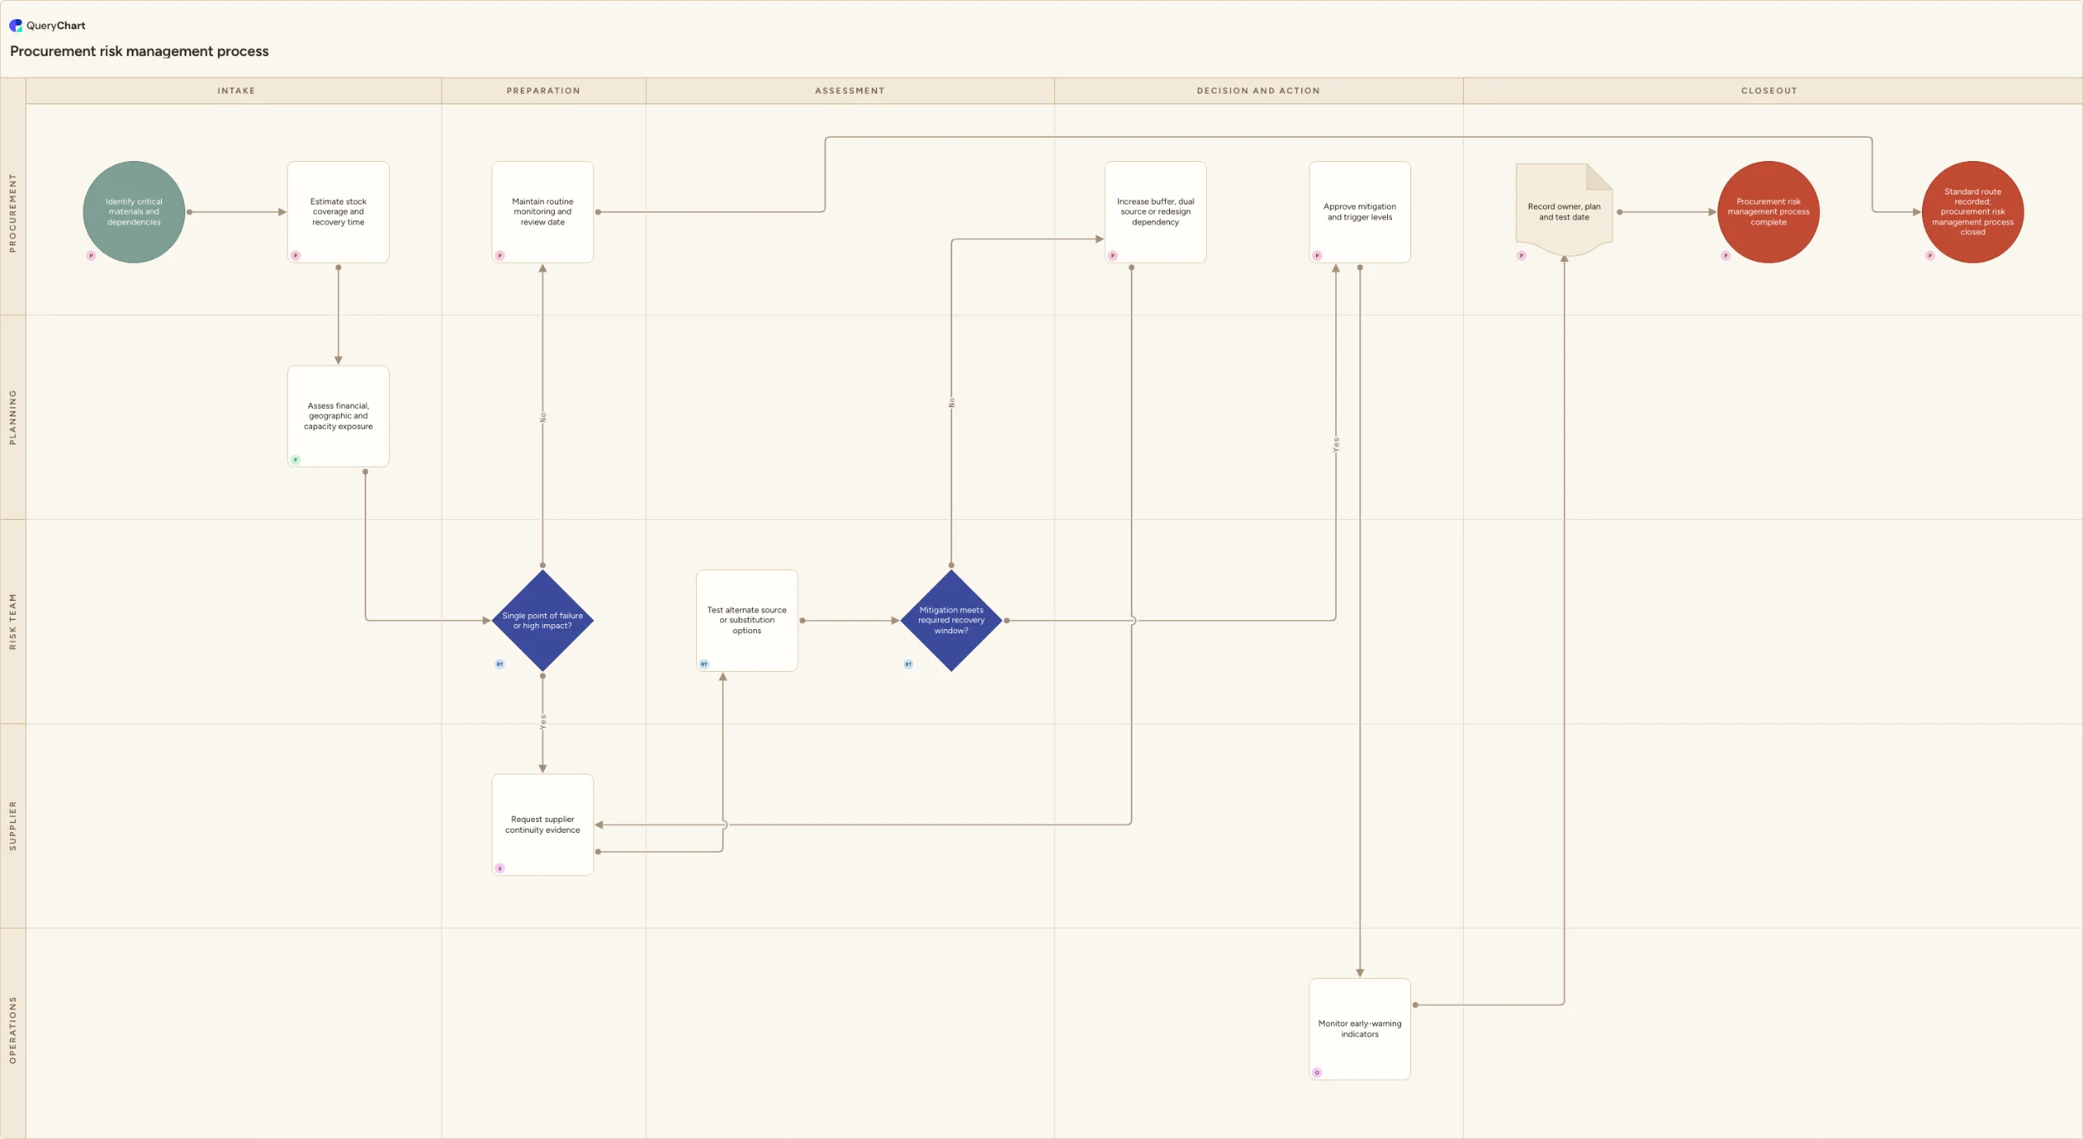Click the 'No' label above 'Mitigation meets' diamond
This screenshot has width=2083, height=1139.
point(951,402)
